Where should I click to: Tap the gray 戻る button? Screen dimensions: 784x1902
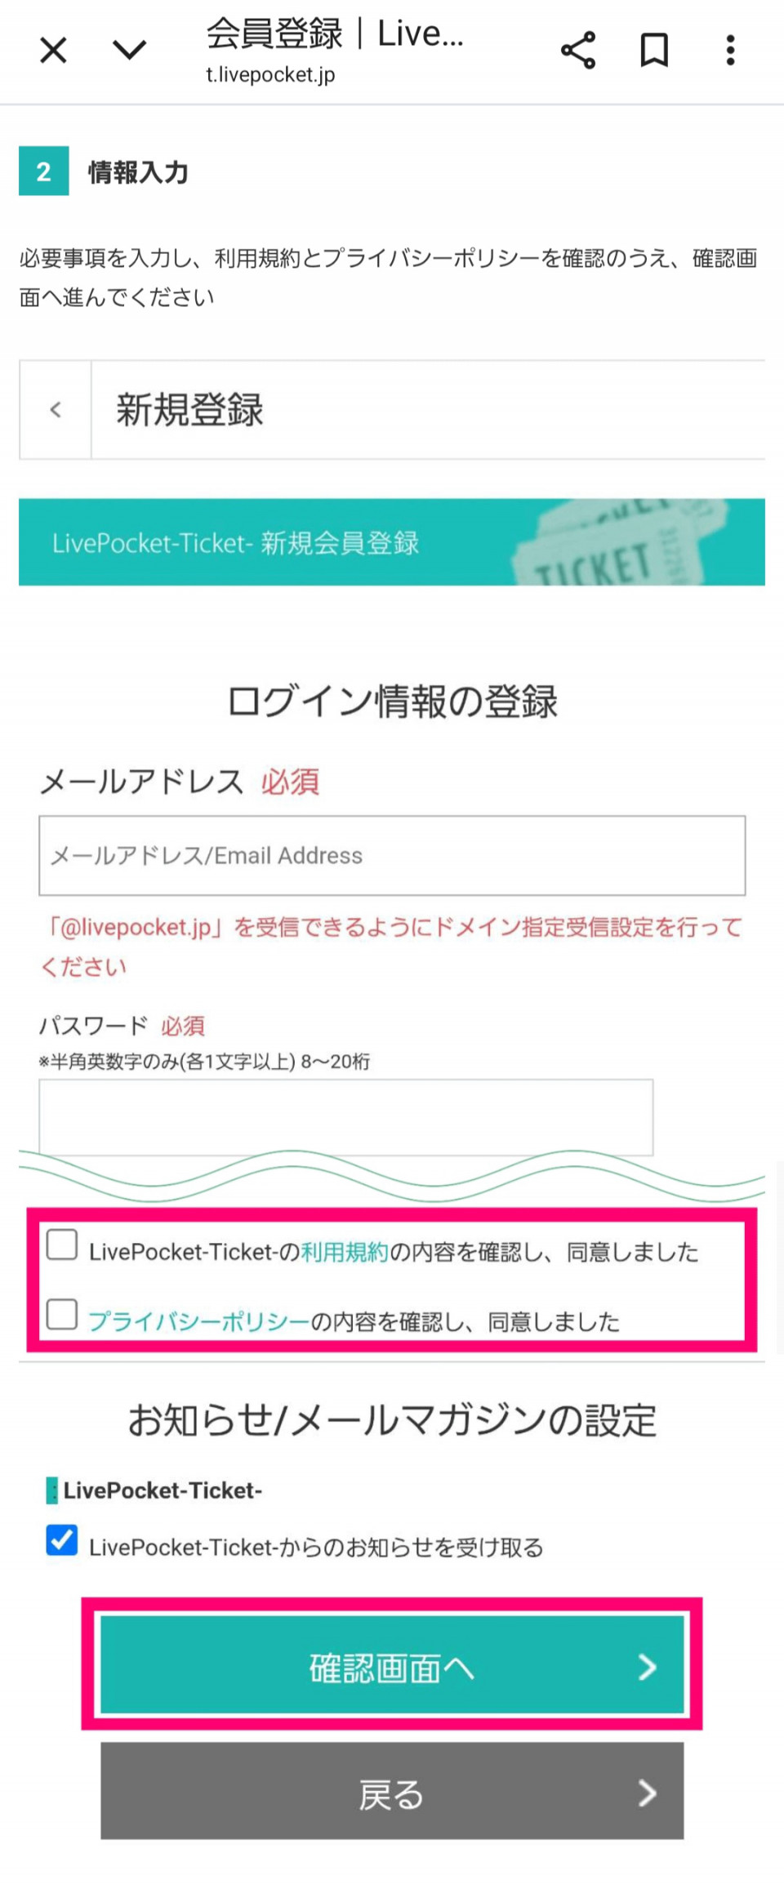pos(392,1792)
